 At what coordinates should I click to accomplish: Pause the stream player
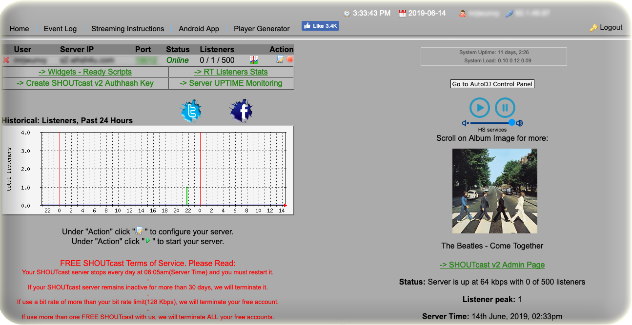505,108
